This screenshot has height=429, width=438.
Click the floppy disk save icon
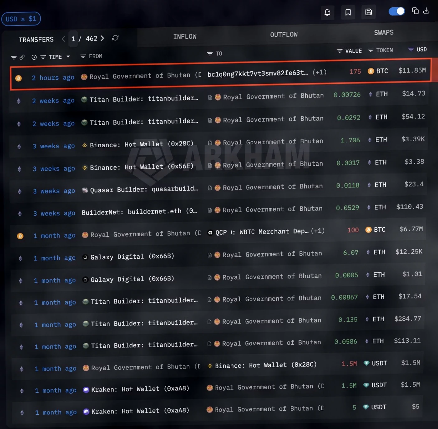click(x=369, y=12)
